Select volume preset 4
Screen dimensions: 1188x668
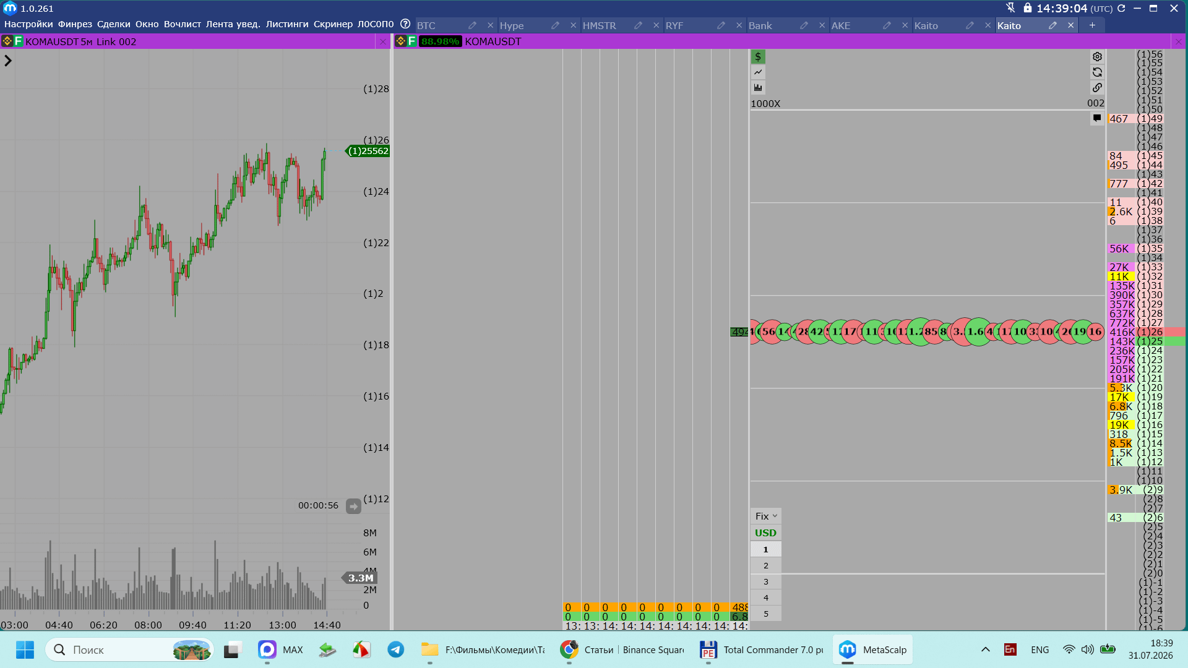pos(766,597)
